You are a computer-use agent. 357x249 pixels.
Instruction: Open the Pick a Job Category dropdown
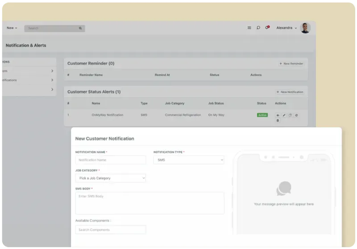pyautogui.click(x=110, y=178)
